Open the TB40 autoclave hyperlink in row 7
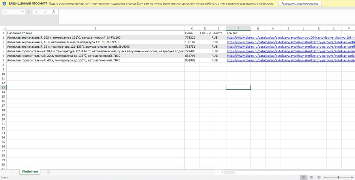The image size is (355, 180). pyautogui.click(x=291, y=60)
